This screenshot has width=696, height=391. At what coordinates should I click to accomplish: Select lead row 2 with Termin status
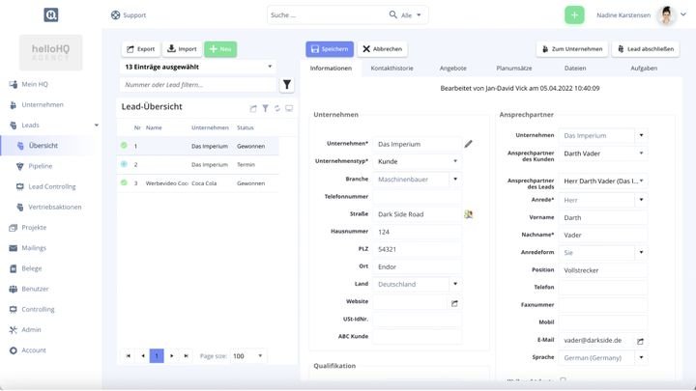point(198,164)
